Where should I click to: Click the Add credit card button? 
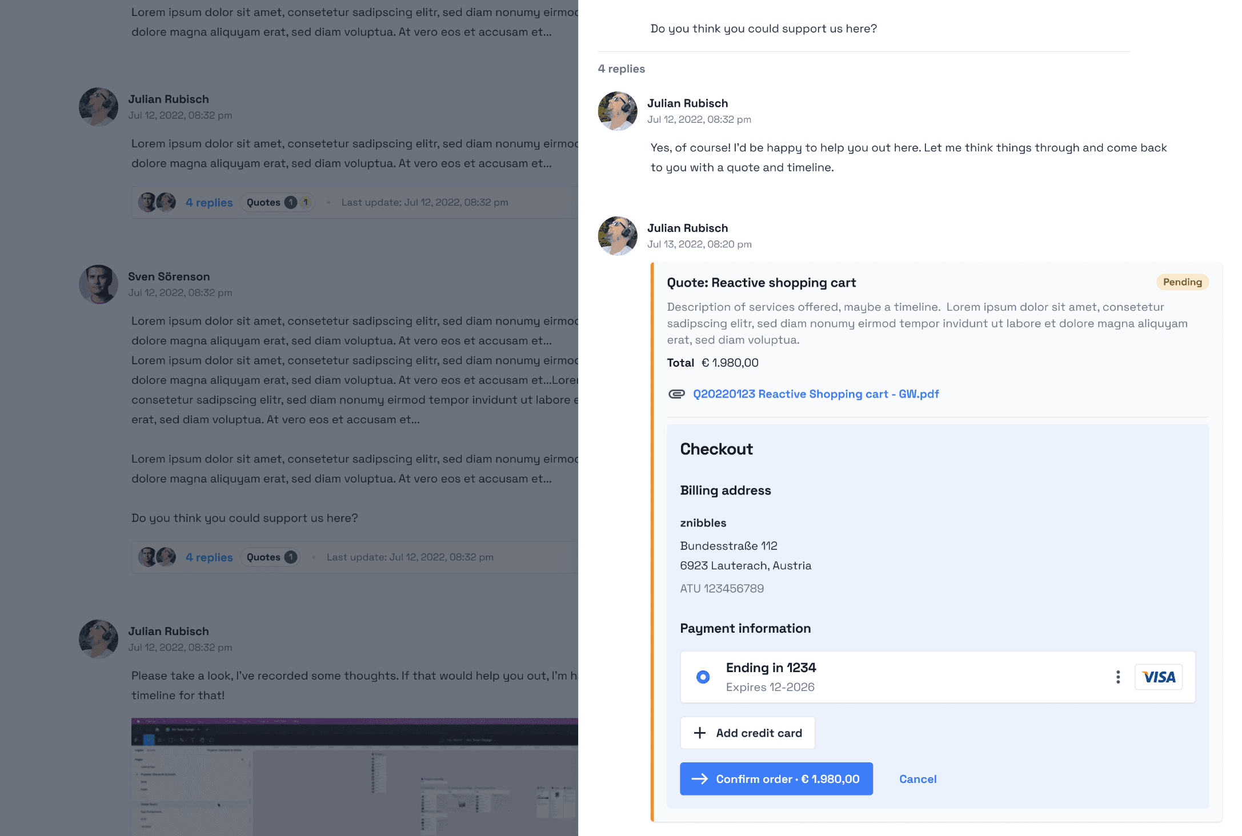747,733
